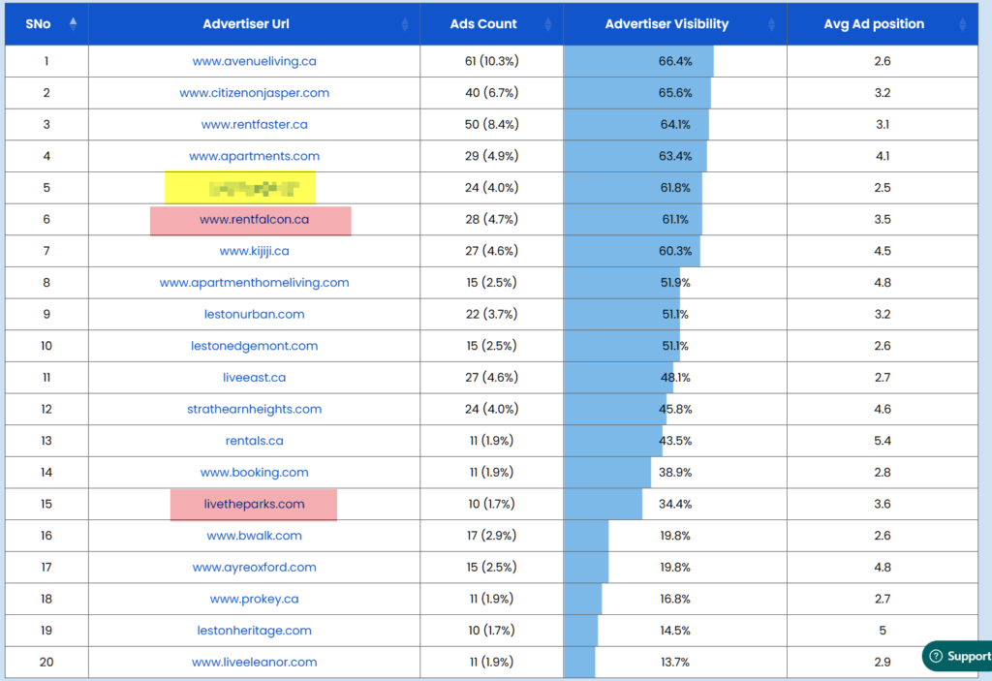This screenshot has height=681, width=992.
Task: Open www.rentfaster.ca advertiser link
Action: (x=255, y=125)
